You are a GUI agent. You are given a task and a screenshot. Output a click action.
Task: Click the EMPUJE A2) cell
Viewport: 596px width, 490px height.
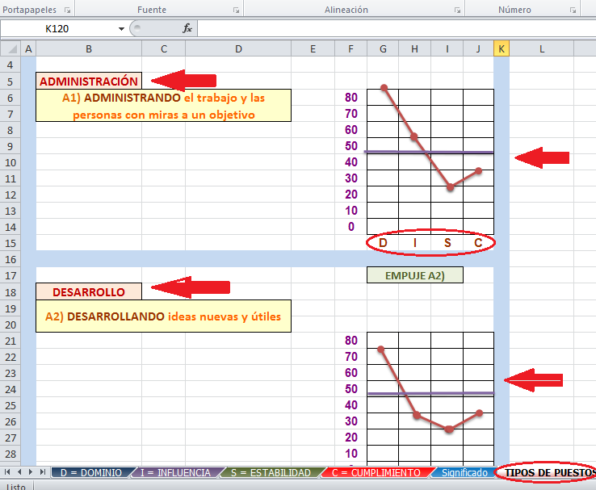[x=414, y=275]
